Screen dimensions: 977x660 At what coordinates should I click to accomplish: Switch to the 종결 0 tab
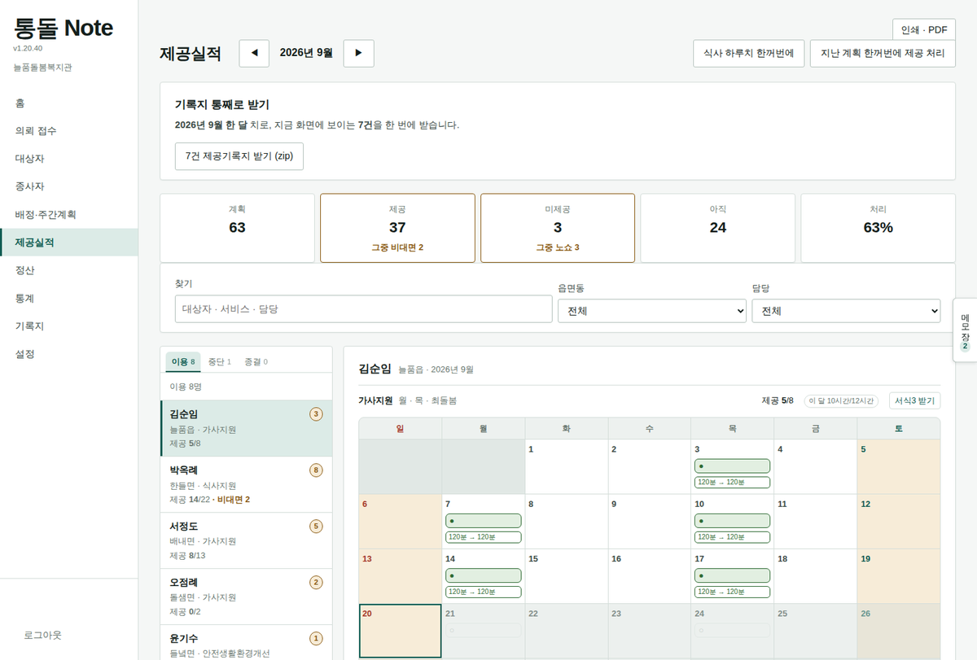256,361
